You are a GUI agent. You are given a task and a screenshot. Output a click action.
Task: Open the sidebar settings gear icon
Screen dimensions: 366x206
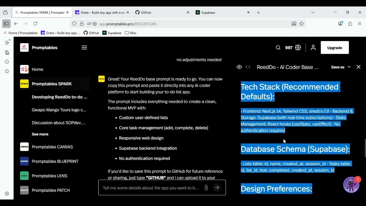coord(7,194)
